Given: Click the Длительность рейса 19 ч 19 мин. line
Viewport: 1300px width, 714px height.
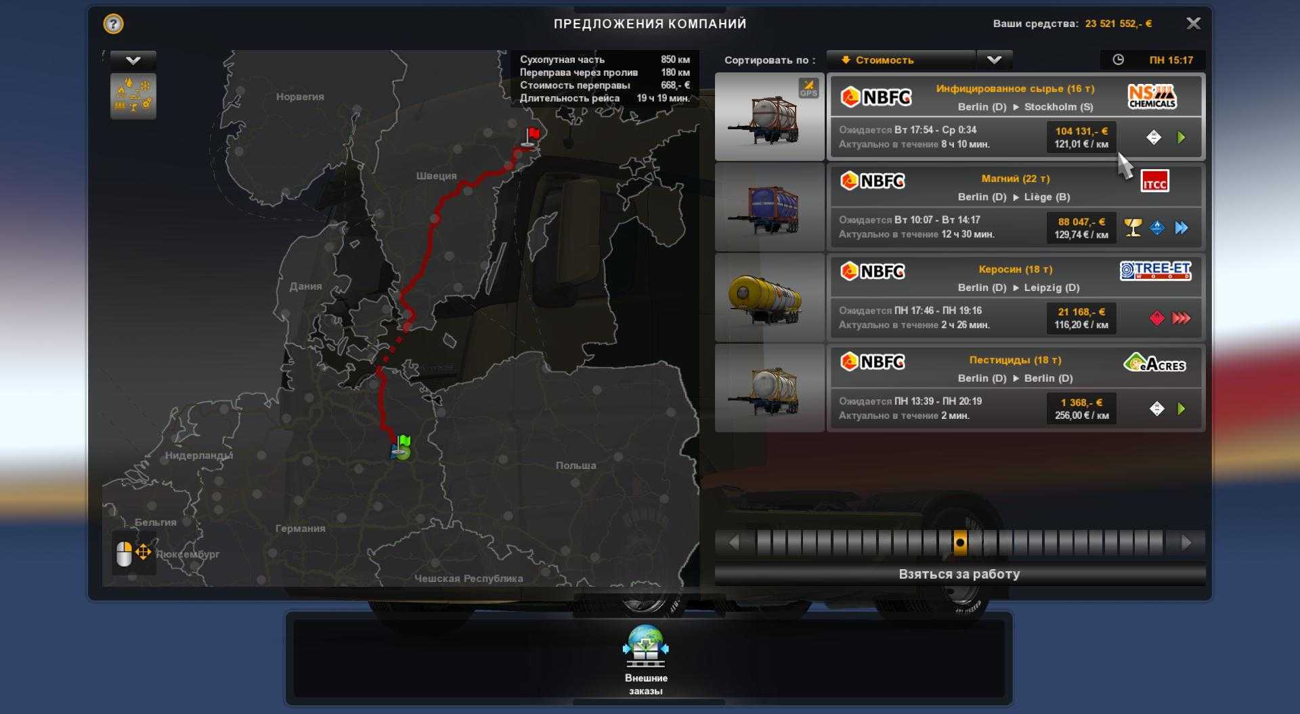Looking at the screenshot, I should click(x=605, y=98).
